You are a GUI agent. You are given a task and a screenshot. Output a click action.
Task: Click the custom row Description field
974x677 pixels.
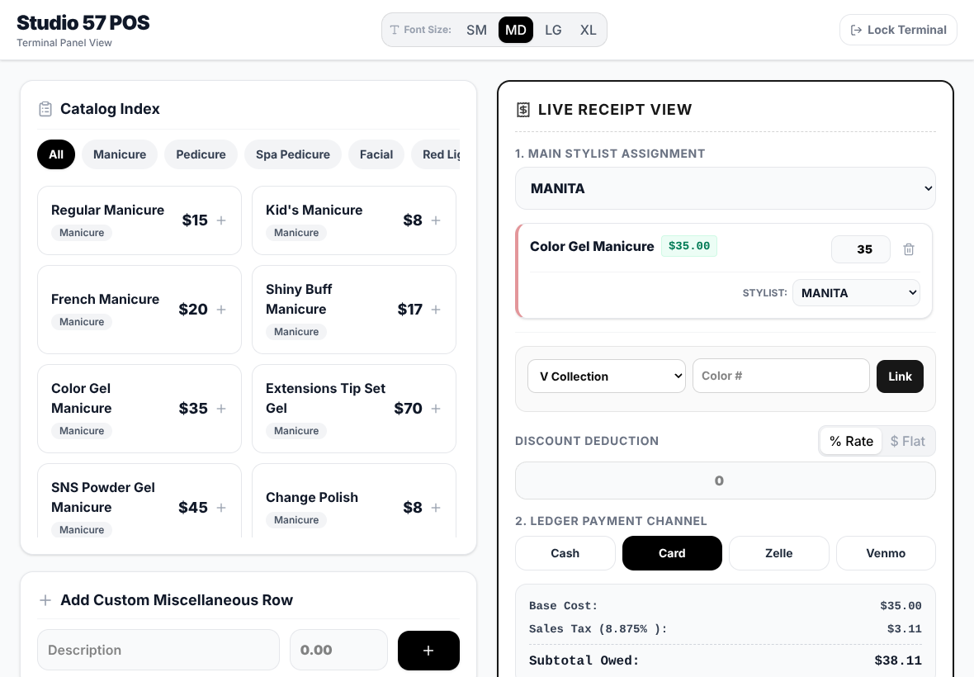(158, 651)
